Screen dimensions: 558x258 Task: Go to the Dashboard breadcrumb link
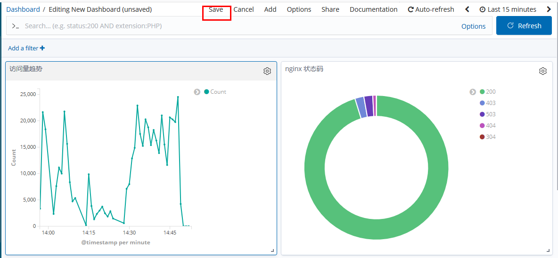pyautogui.click(x=23, y=9)
